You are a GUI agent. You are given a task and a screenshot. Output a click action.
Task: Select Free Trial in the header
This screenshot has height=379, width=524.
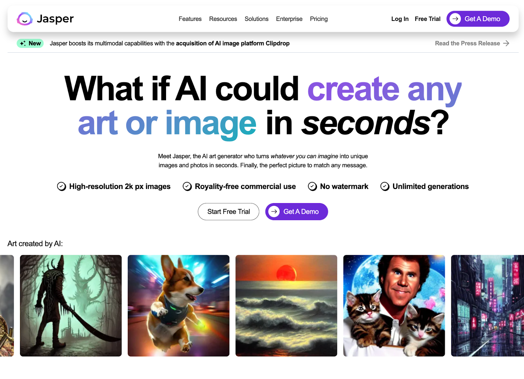(427, 19)
